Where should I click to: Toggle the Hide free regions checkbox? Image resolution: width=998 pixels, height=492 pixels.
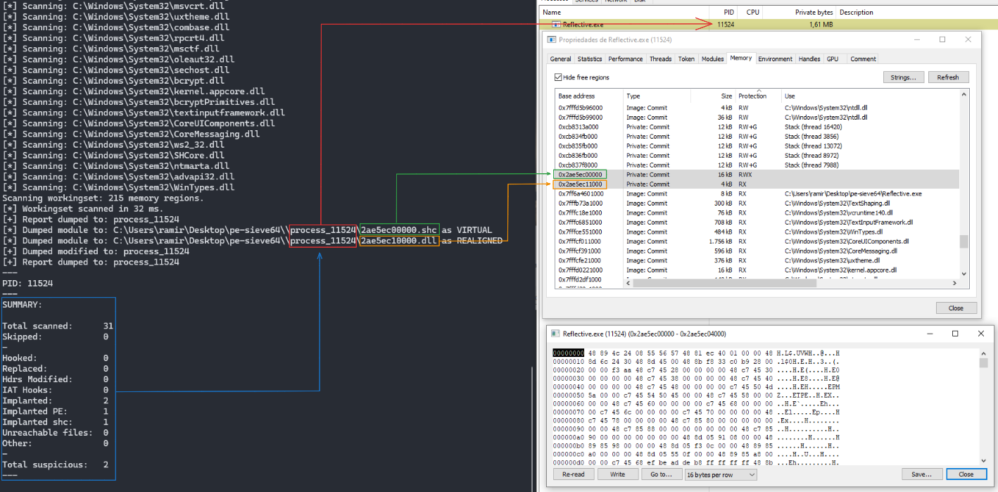(x=558, y=77)
